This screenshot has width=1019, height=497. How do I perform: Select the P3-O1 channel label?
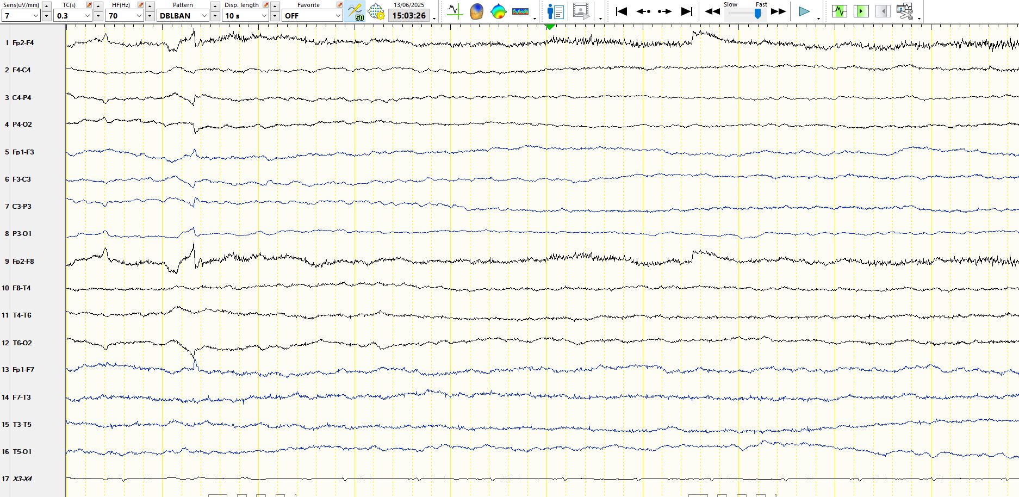[x=22, y=234]
